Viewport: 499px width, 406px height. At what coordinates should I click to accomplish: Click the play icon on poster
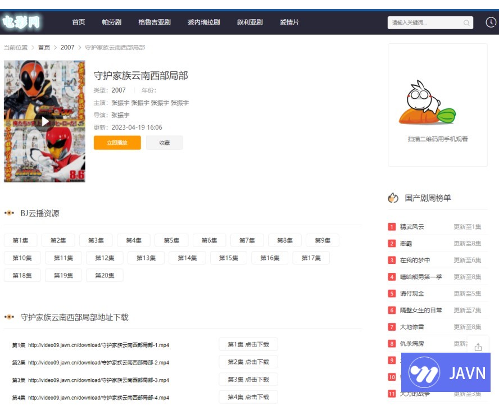pos(45,121)
